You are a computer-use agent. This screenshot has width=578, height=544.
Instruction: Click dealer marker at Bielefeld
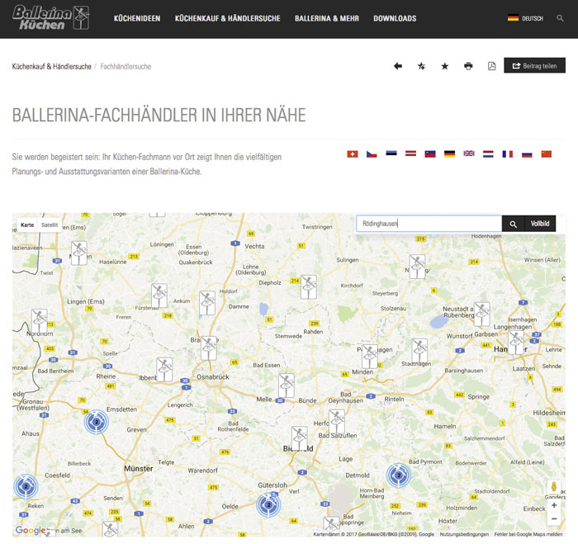[299, 438]
